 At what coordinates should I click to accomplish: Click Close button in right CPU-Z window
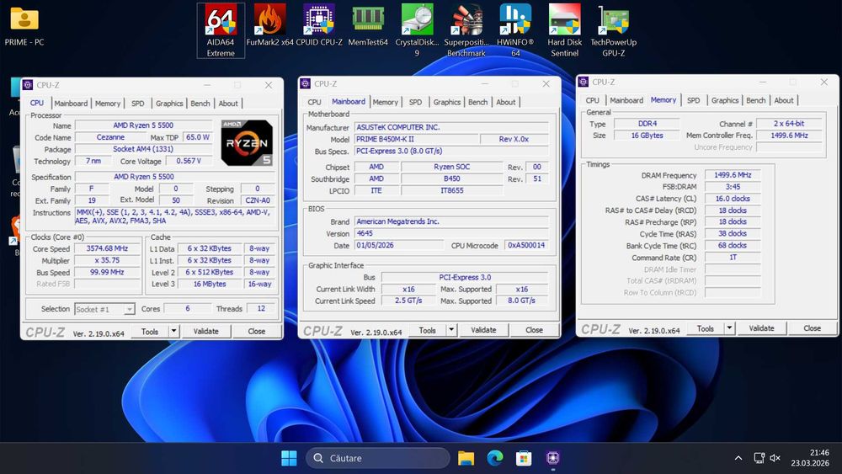tap(813, 328)
